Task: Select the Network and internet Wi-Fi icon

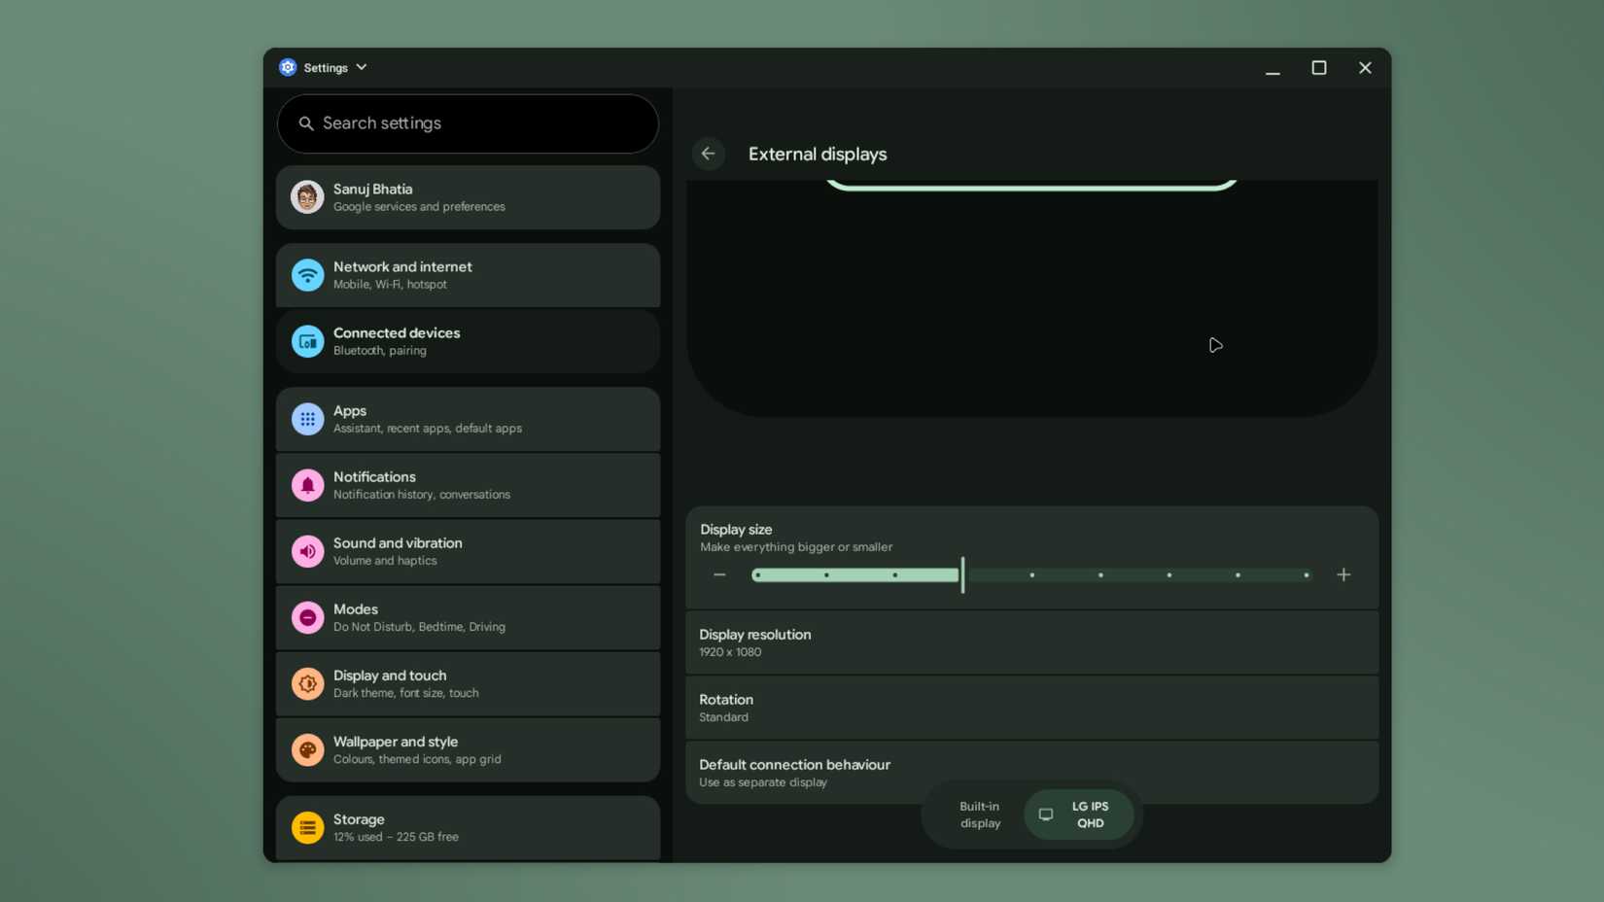Action: pos(307,275)
